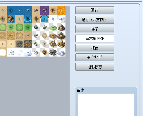
Task: Select the grey cobblestone patch tile
Action: pyautogui.click(x=19, y=44)
